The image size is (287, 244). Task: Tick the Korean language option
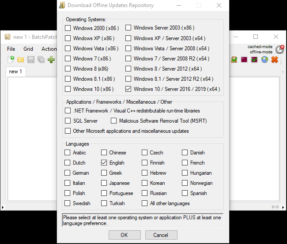144,183
